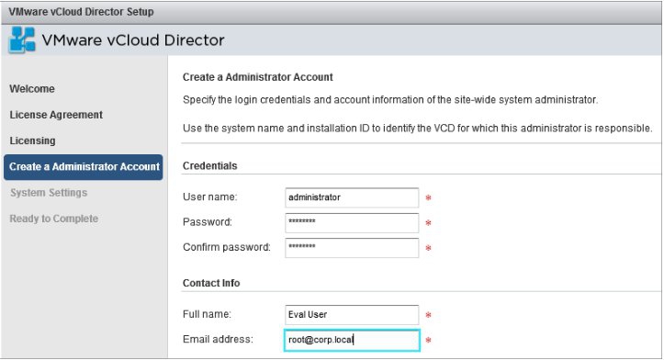Viewport: 664px width, 360px height.
Task: Click the Full name label
Action: click(207, 314)
